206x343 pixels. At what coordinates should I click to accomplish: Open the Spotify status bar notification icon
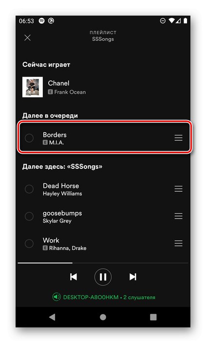tap(41, 21)
